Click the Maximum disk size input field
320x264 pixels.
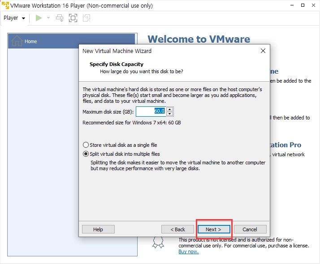(x=151, y=111)
